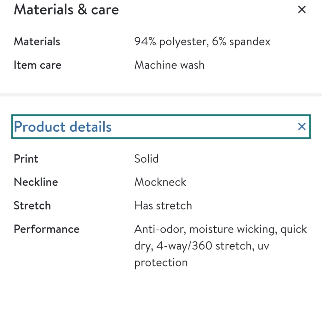Screen dimensions: 322x322
Task: Click the 'Has stretch' value
Action: pos(163,206)
